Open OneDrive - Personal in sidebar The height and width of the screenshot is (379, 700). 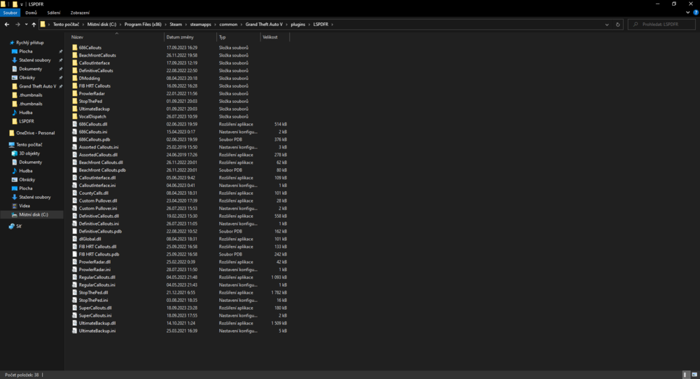pyautogui.click(x=35, y=132)
